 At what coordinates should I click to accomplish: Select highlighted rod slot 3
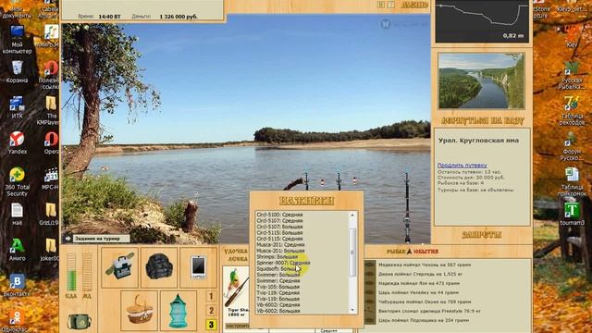pyautogui.click(x=211, y=325)
